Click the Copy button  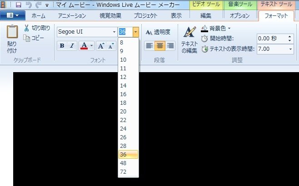[34, 38]
